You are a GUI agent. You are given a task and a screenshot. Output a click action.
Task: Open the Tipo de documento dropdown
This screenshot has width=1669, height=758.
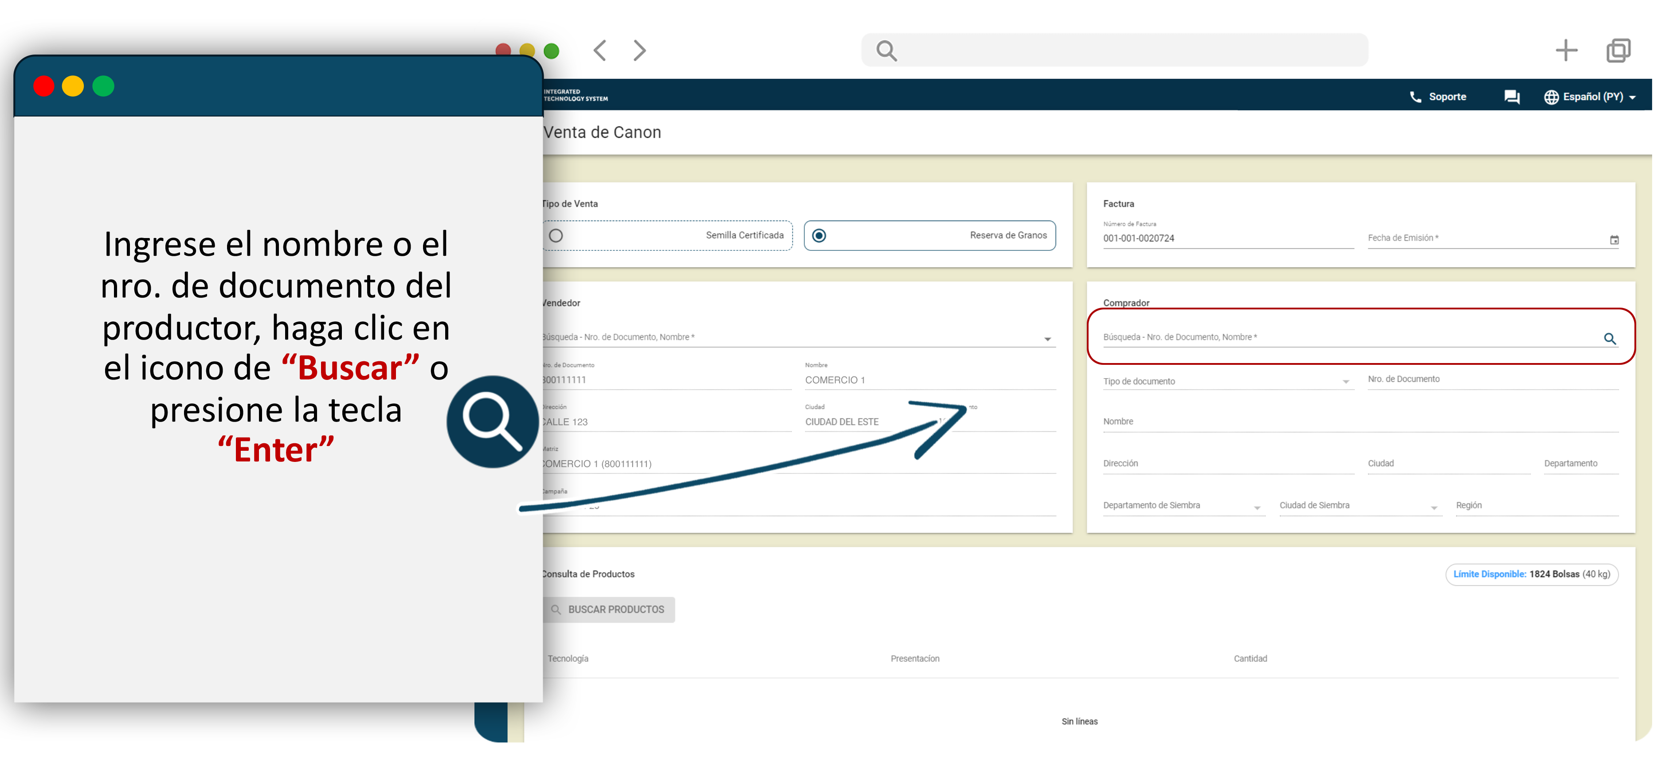tap(1346, 382)
